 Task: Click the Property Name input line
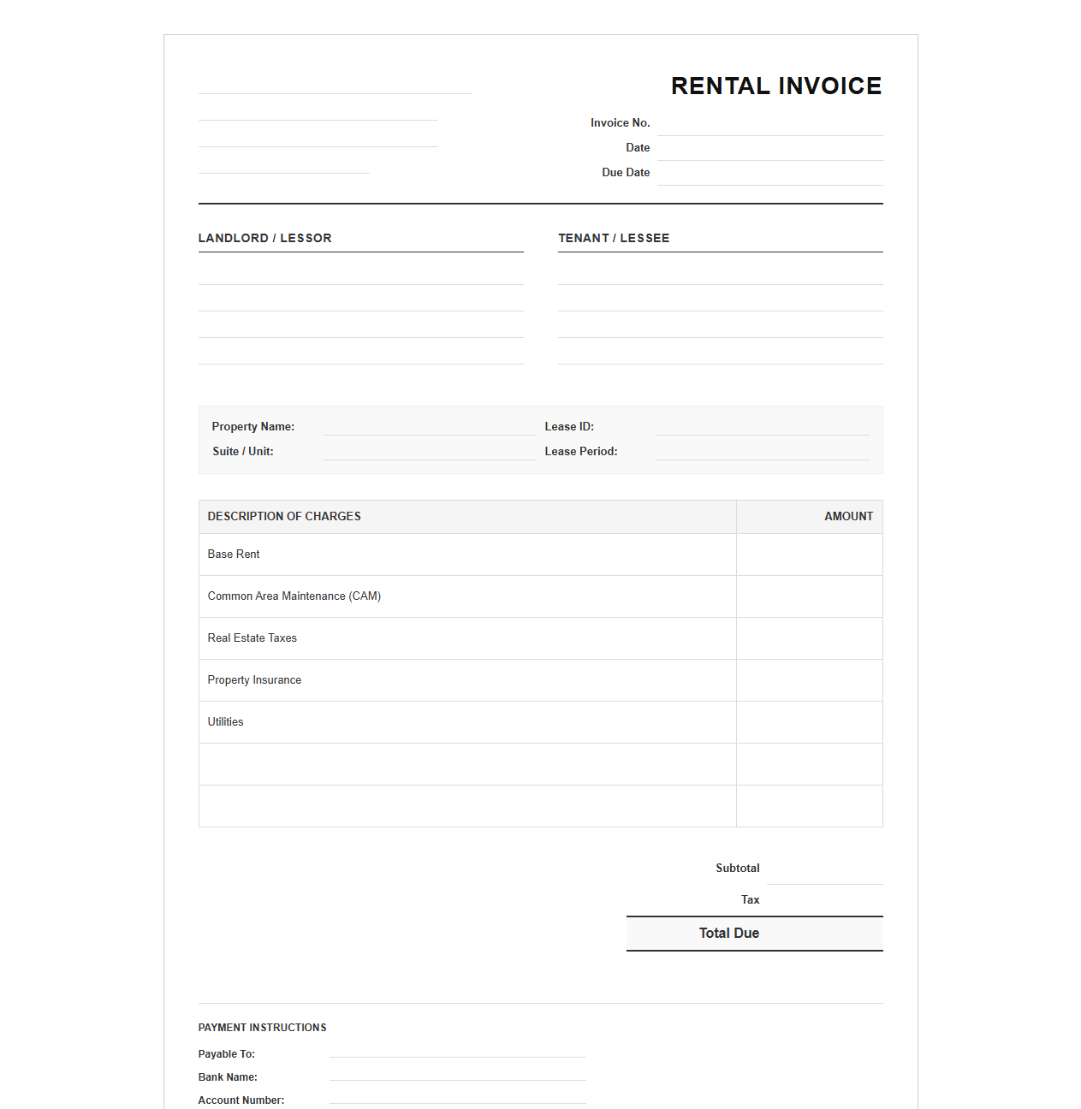click(x=430, y=426)
